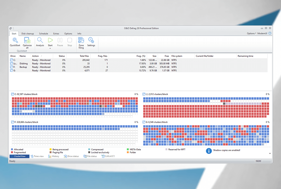Sort by Frag. files column header
The width and height of the screenshot is (281, 189).
pos(99,56)
